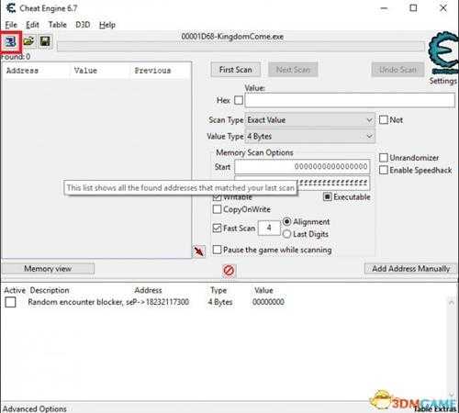Open the process list icon
This screenshot has width=459, height=413.
(x=10, y=41)
